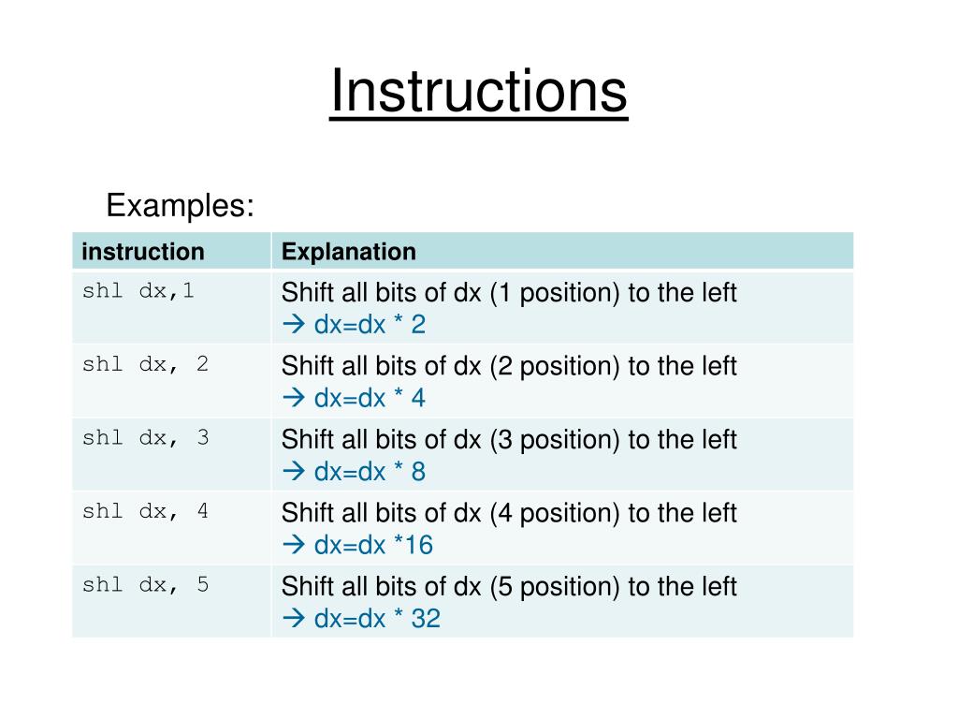Select the shl dx, 3 instruction cell
Image resolution: width=958 pixels, height=719 pixels.
[172, 454]
